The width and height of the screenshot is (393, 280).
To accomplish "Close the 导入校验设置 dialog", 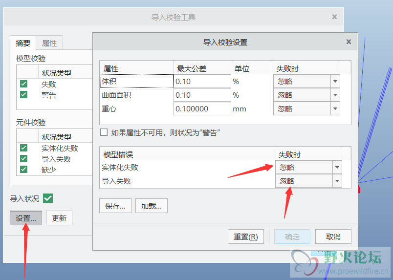I will tap(349, 42).
